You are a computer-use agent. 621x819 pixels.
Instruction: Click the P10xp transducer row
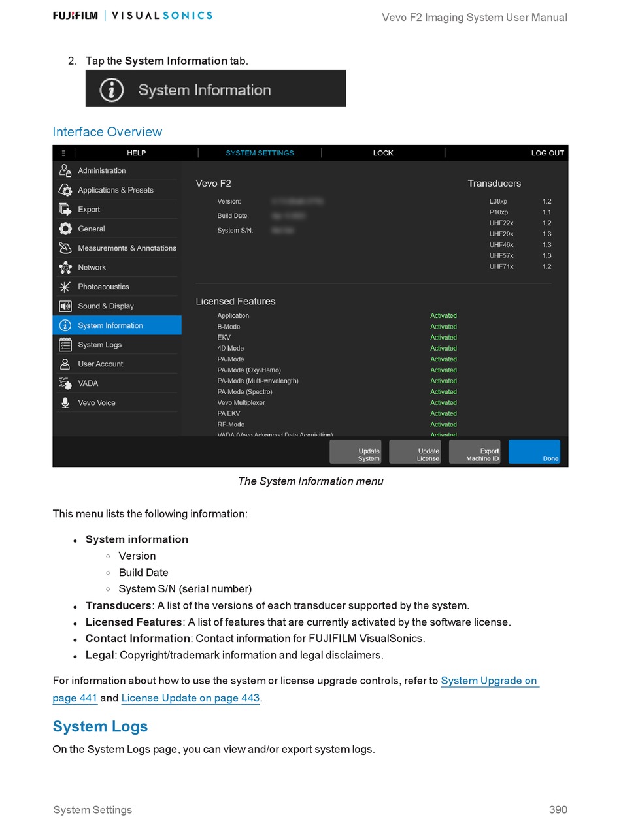point(520,212)
